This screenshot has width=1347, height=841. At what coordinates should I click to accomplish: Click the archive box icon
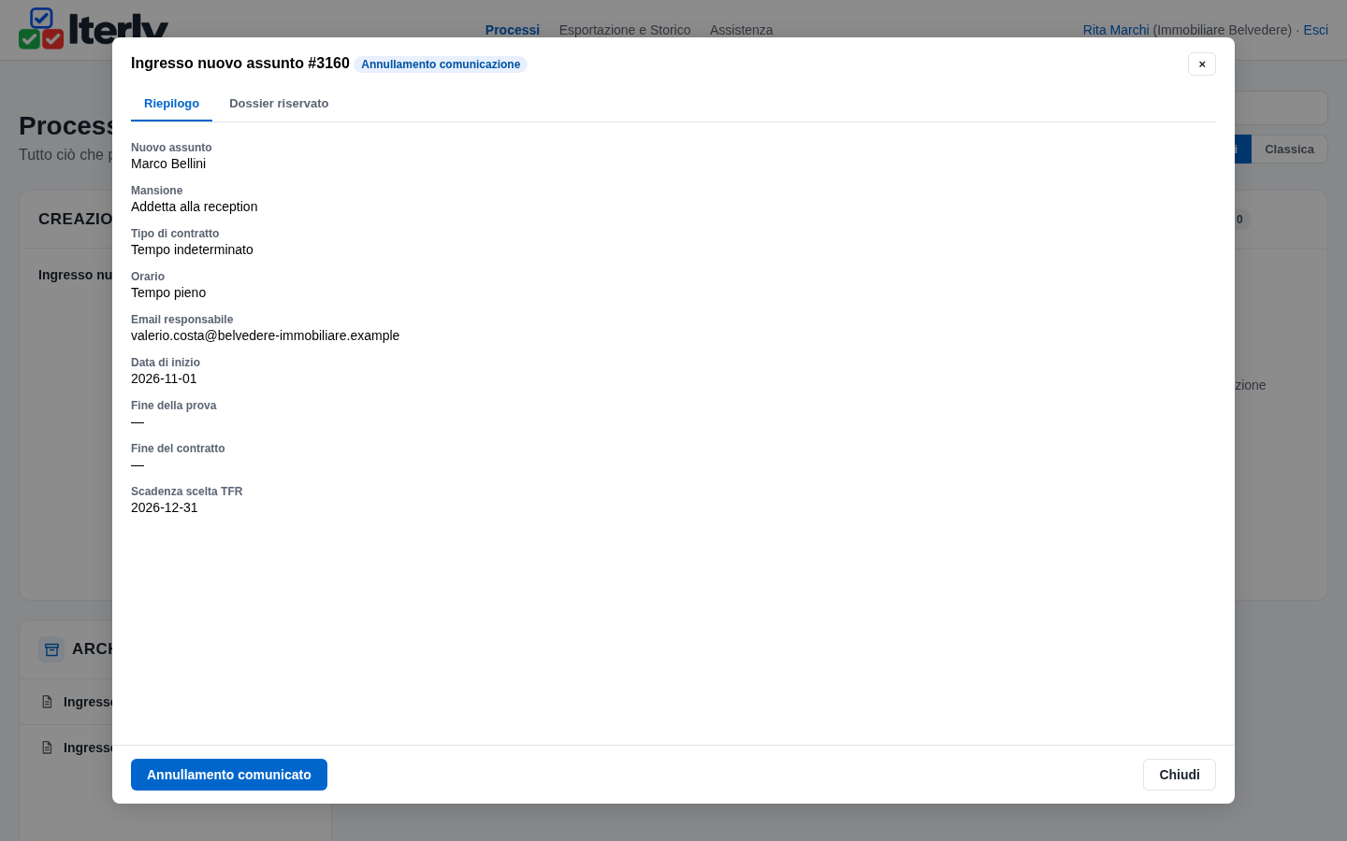click(x=51, y=649)
